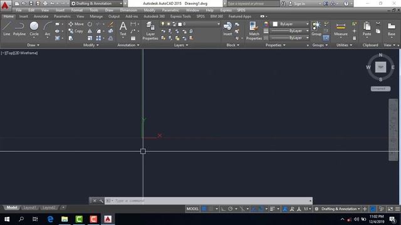Select the Mirror tool icon
This screenshot has width=401, height=225.
(90, 31)
